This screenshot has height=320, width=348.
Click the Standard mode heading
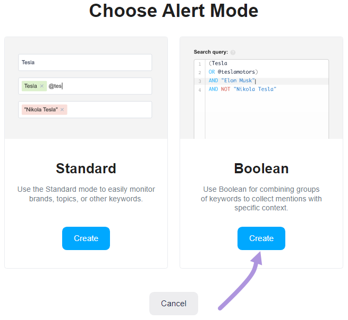coord(86,168)
